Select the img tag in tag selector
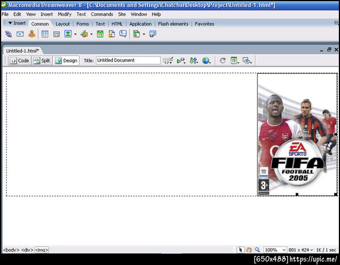340x265 pixels. tap(41, 250)
